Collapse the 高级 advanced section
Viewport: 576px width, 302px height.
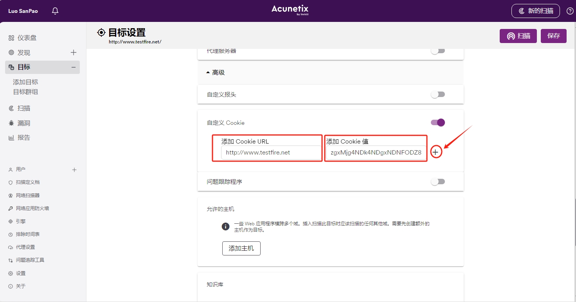216,73
